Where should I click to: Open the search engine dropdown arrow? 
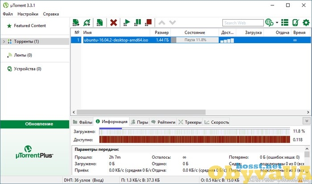[277, 23]
